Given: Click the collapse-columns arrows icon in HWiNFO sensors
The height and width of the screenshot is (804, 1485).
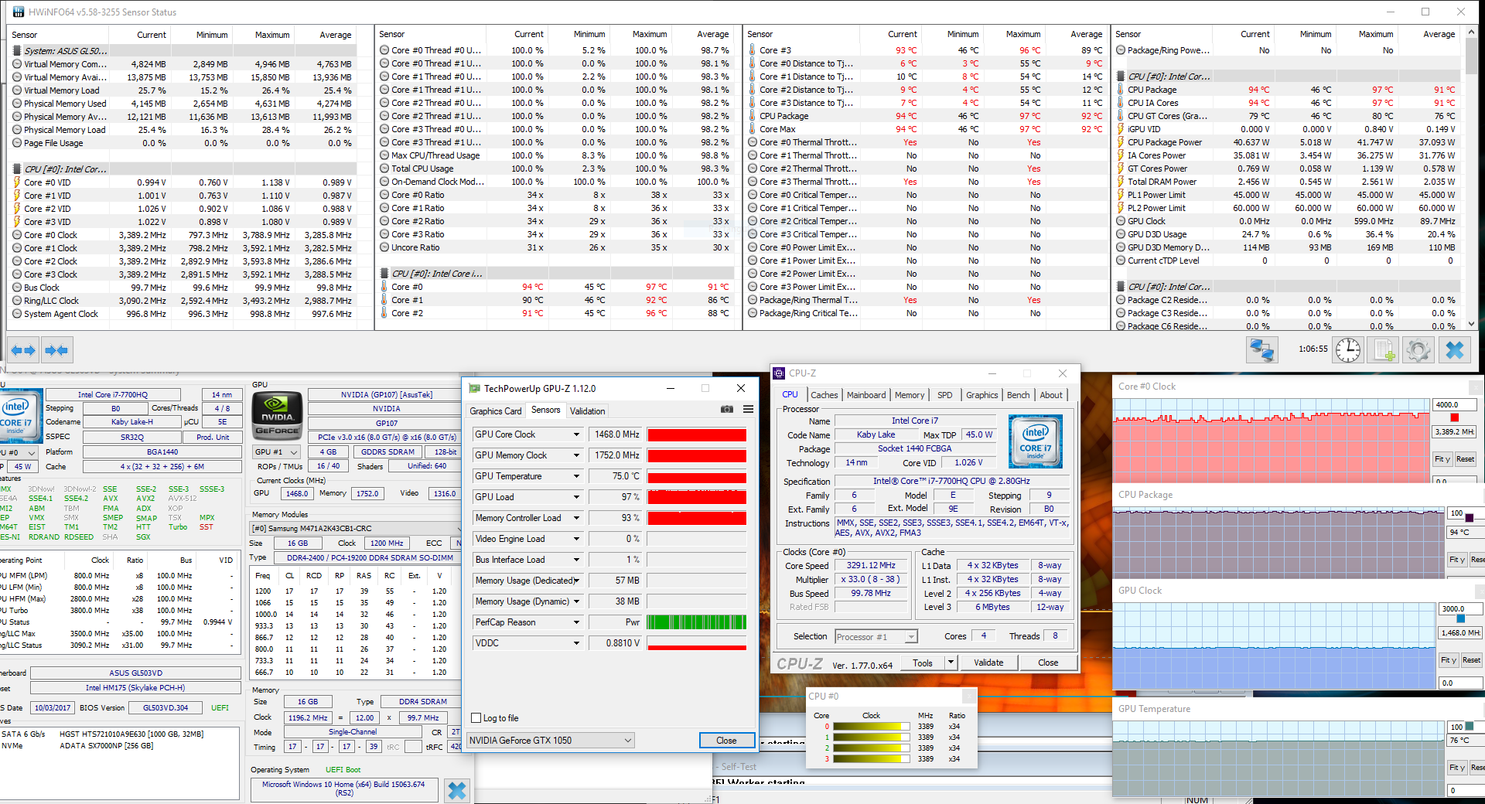Looking at the screenshot, I should coord(56,350).
